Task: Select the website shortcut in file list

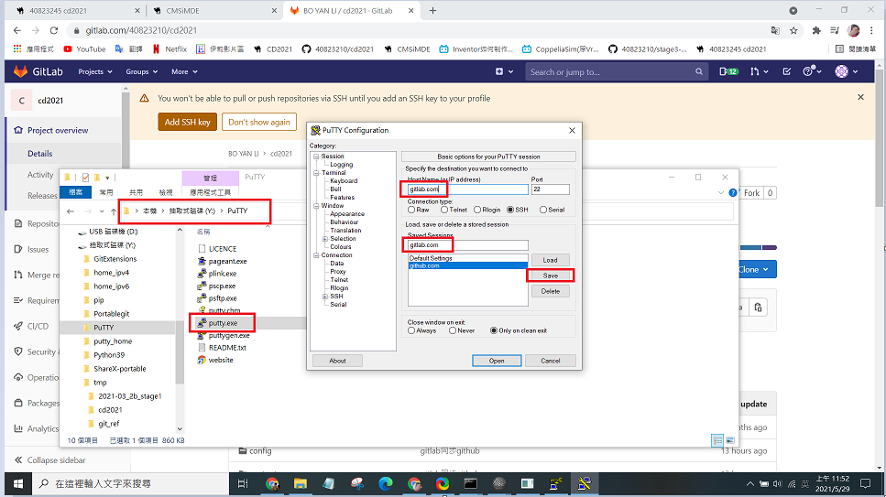Action: 220,361
